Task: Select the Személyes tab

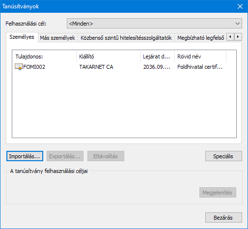Action: pyautogui.click(x=22, y=37)
